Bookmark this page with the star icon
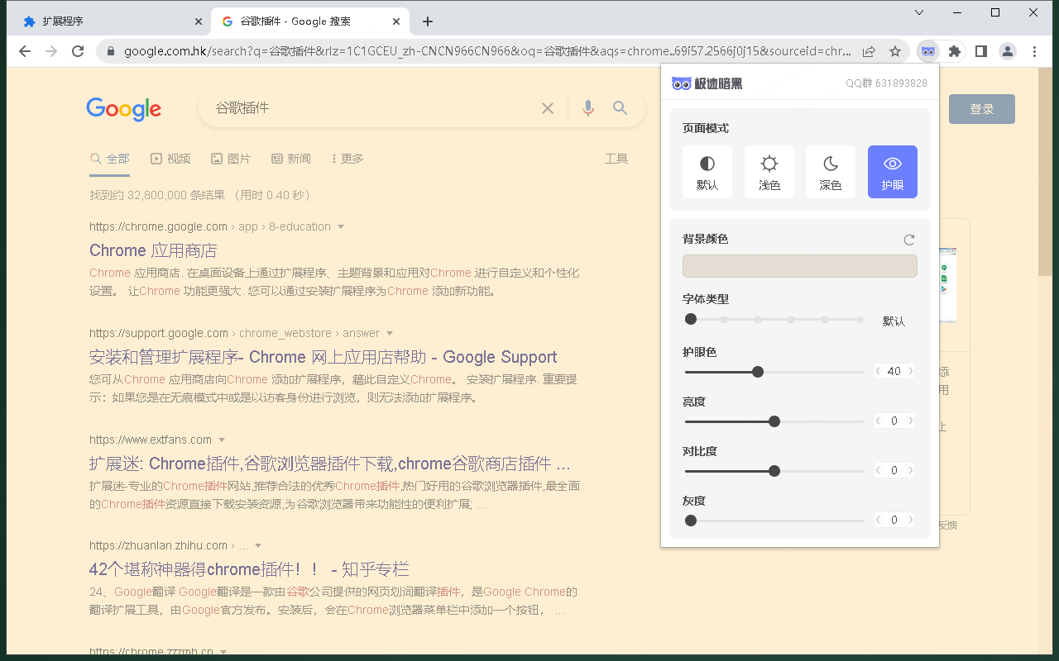 [895, 51]
